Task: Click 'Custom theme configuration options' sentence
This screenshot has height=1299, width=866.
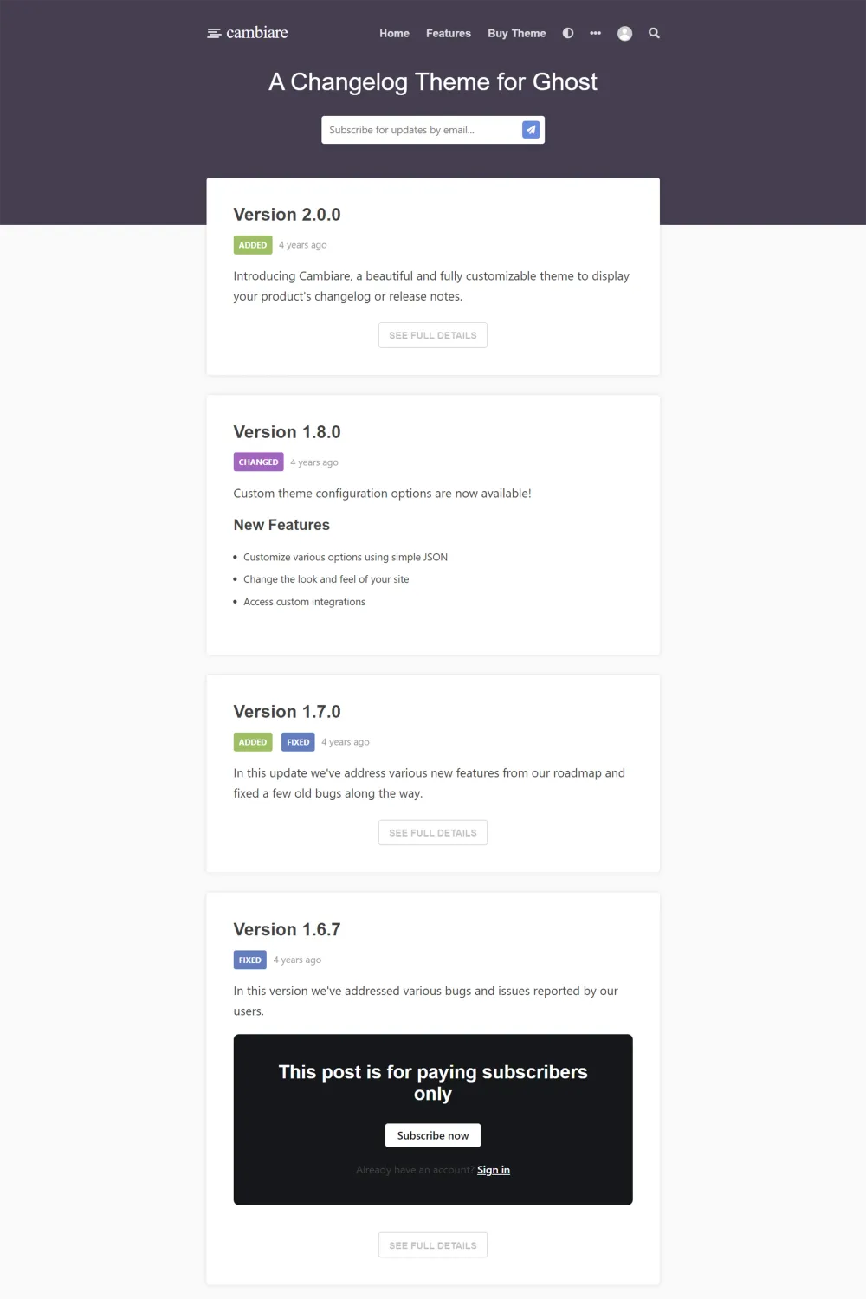Action: coord(382,494)
